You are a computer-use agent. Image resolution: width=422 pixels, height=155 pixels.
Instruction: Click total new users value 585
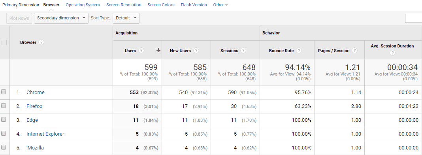click(x=200, y=67)
